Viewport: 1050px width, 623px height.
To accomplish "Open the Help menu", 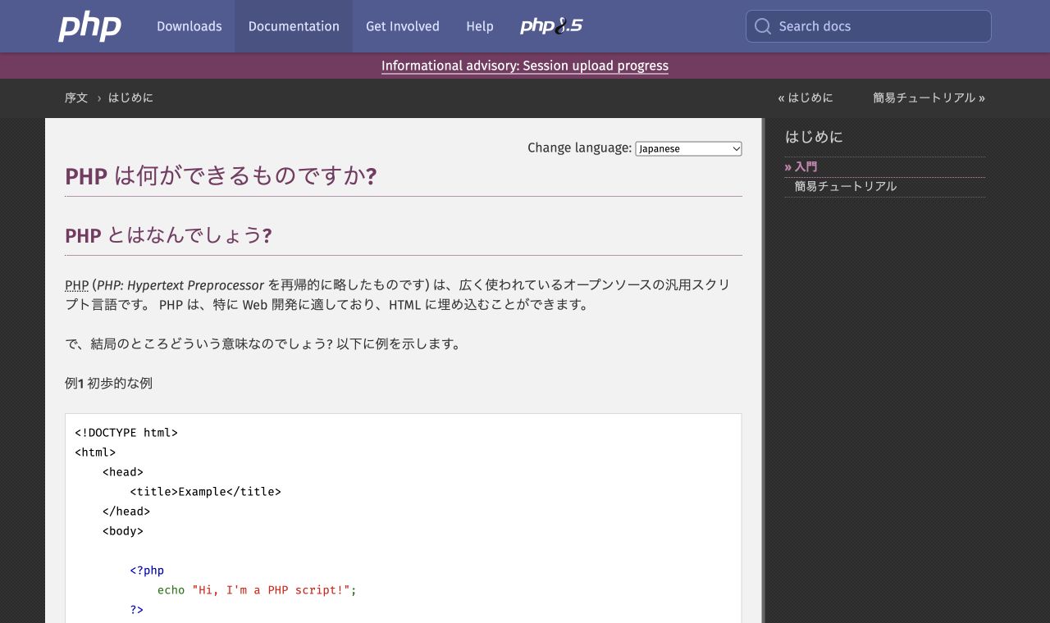I will pyautogui.click(x=480, y=26).
